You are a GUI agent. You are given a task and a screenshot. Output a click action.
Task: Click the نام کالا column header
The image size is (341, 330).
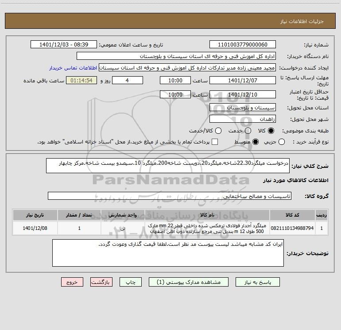pyautogui.click(x=207, y=215)
